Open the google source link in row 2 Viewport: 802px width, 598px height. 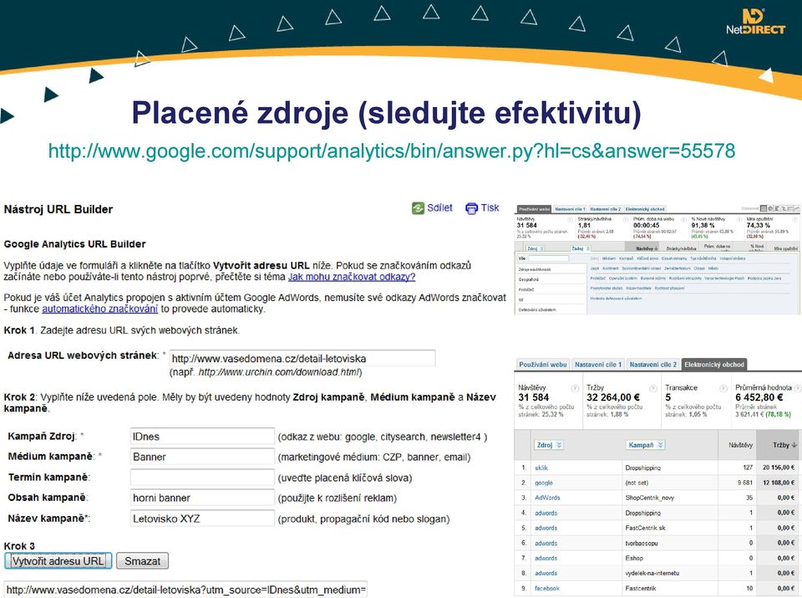(x=544, y=483)
